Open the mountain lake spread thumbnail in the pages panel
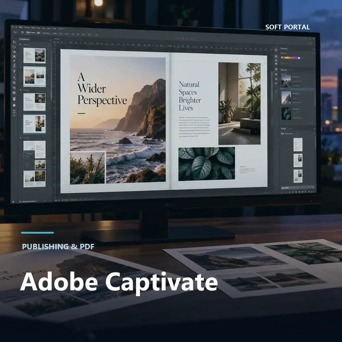 pos(35,56)
